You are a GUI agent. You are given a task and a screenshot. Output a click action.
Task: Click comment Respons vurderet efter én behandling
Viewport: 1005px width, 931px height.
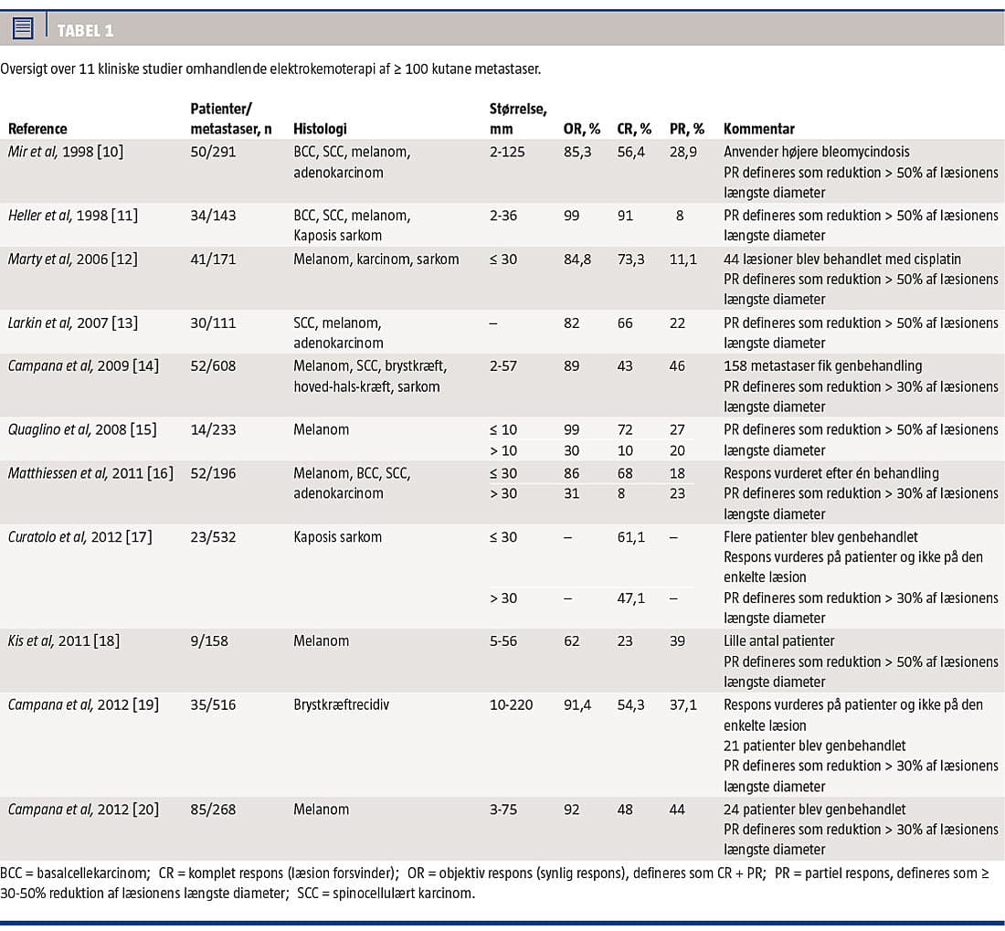tap(831, 473)
